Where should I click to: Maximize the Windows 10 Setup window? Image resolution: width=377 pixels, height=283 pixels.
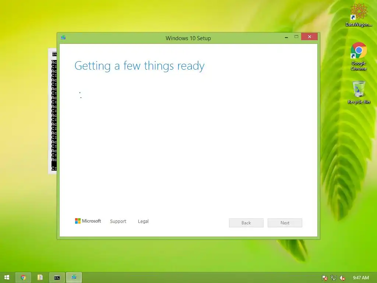[296, 37]
